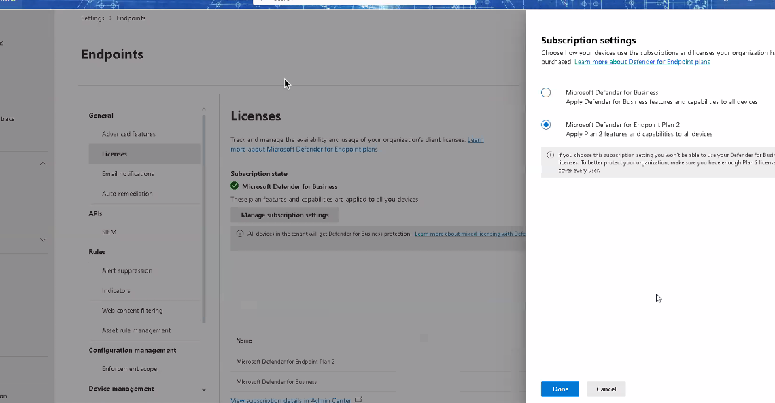This screenshot has height=403, width=775.
Task: Click the Done button
Action: click(x=560, y=389)
